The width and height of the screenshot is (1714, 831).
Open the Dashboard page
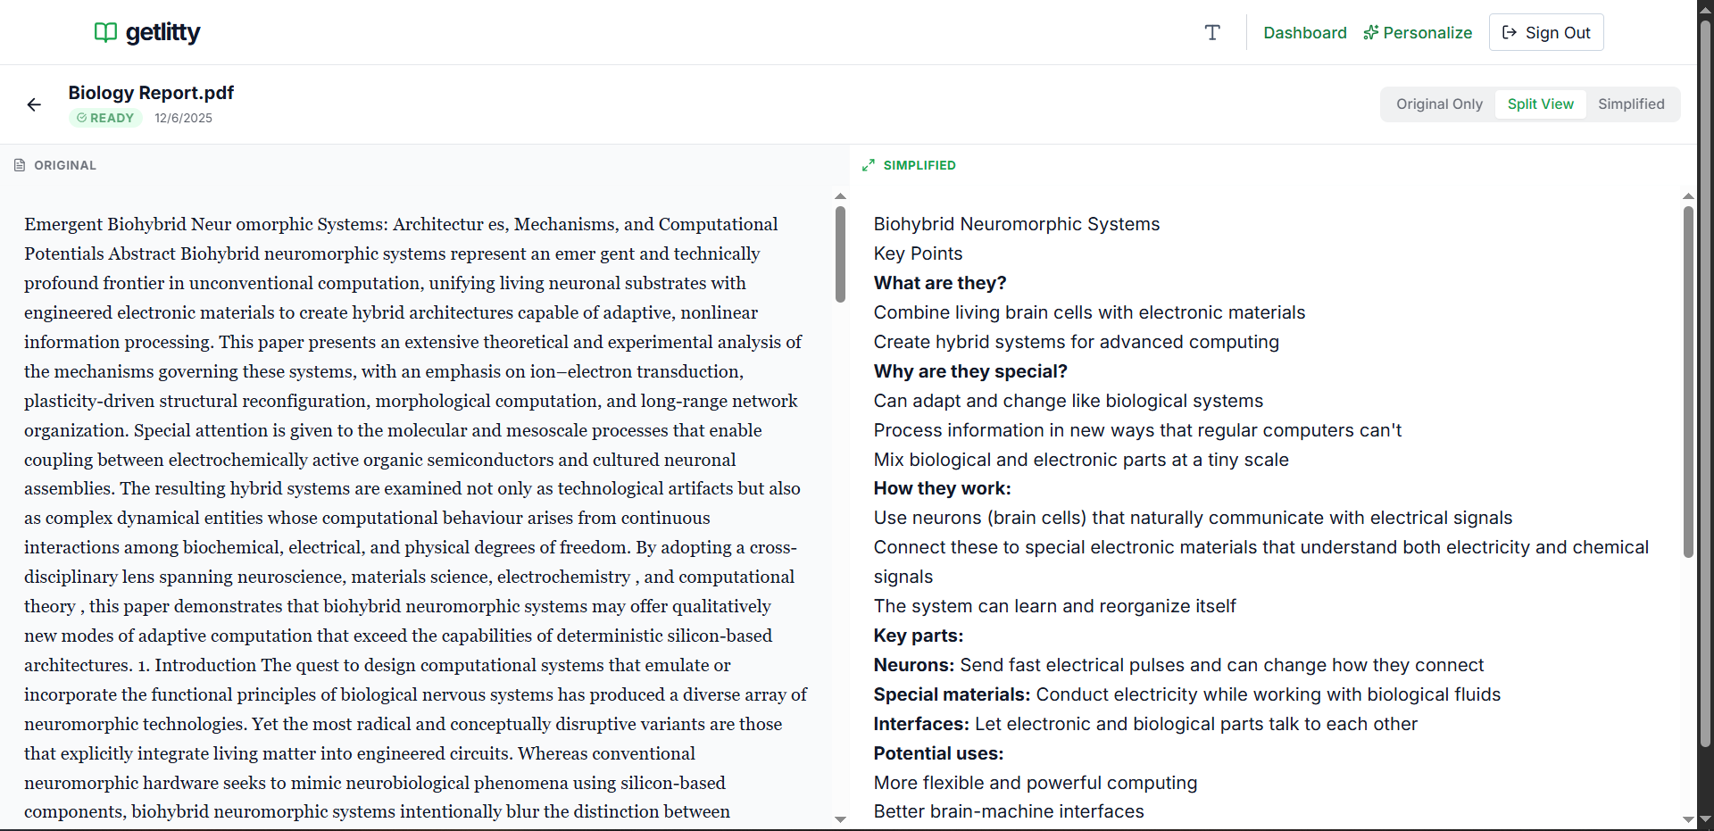[1304, 33]
